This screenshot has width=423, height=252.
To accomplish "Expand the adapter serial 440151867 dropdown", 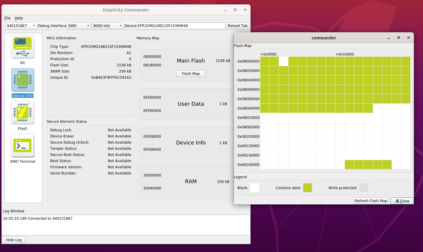I will tap(21, 26).
